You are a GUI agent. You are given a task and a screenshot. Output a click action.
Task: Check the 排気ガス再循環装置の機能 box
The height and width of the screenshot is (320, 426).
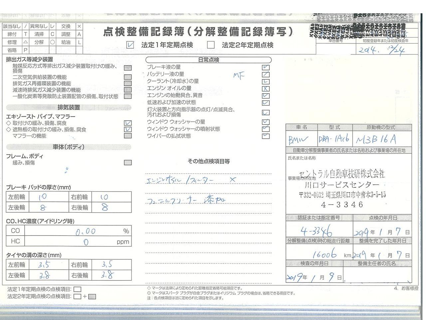(128, 83)
